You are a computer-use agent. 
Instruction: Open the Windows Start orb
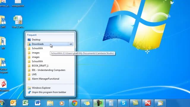(2, 103)
